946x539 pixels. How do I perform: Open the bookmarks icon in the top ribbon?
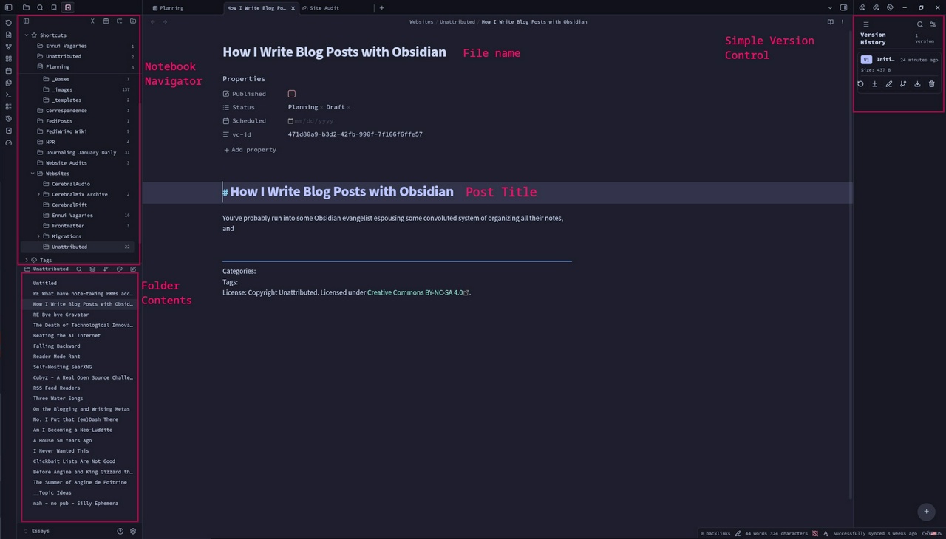pos(54,7)
